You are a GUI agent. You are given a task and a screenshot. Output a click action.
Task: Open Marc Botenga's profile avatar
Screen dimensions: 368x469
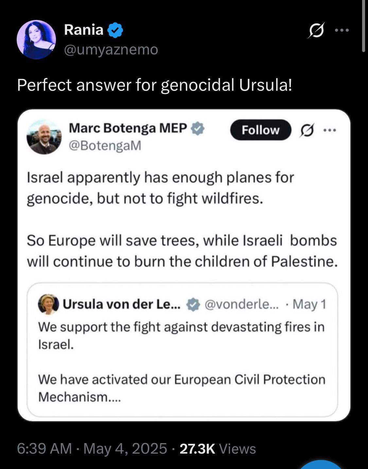pyautogui.click(x=44, y=137)
